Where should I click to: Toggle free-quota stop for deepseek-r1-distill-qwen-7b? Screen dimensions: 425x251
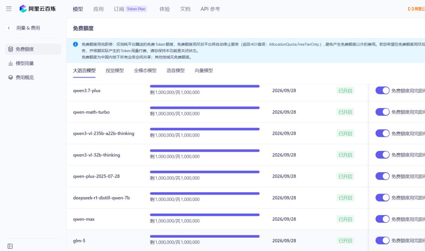(382, 197)
